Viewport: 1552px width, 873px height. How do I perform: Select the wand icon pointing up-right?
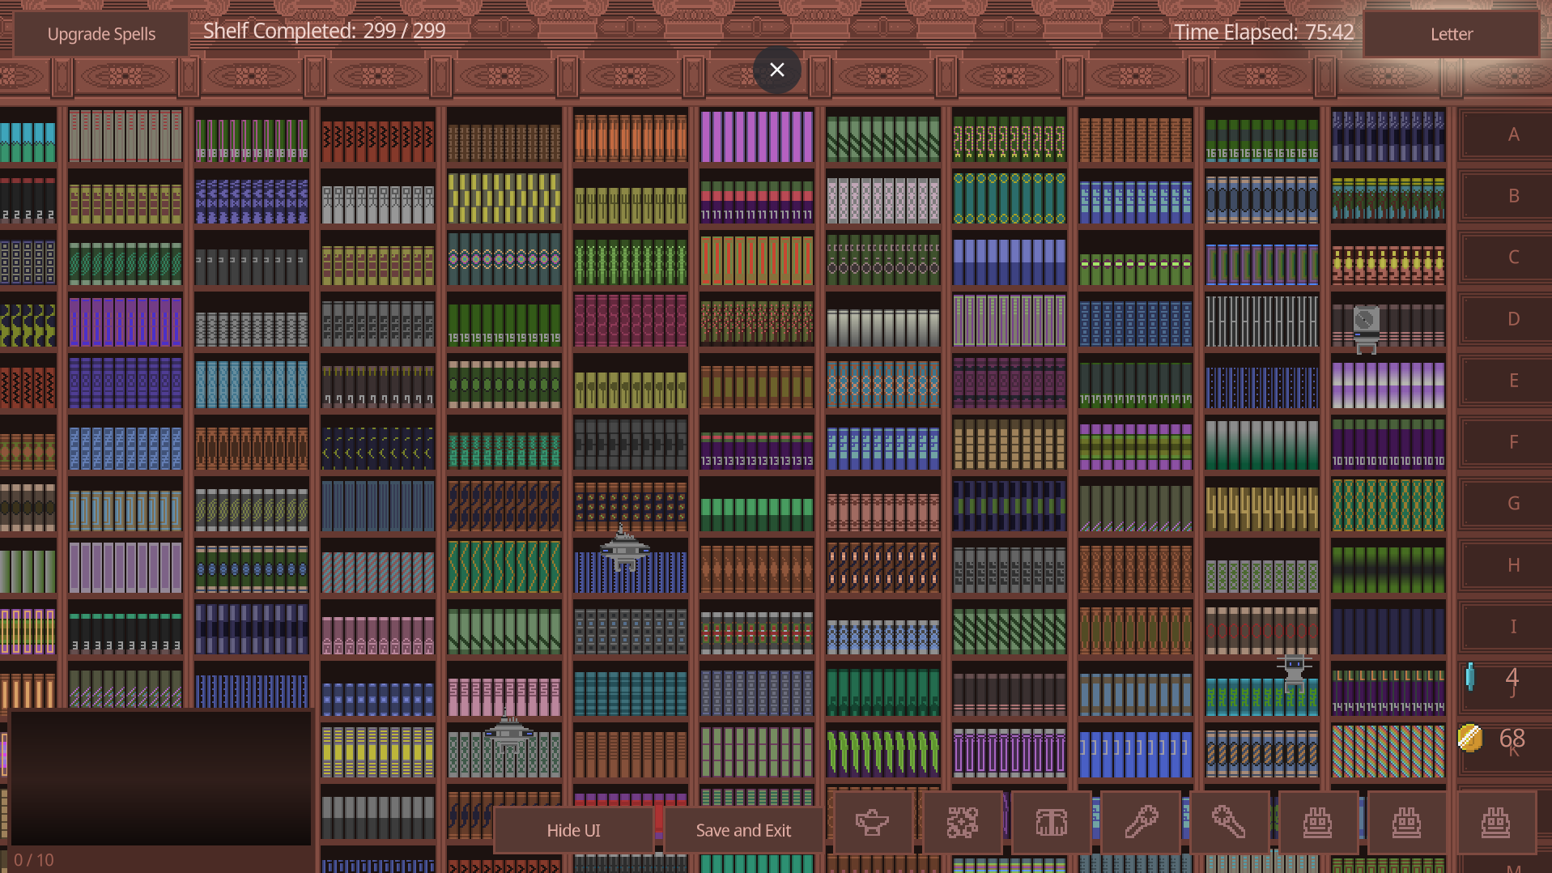click(x=1140, y=823)
